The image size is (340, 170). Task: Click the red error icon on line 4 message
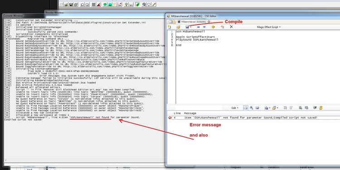[170, 118]
